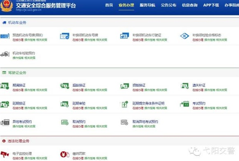
Task: Click the 驾驶证业务 section heading
Action: pos(17,73)
